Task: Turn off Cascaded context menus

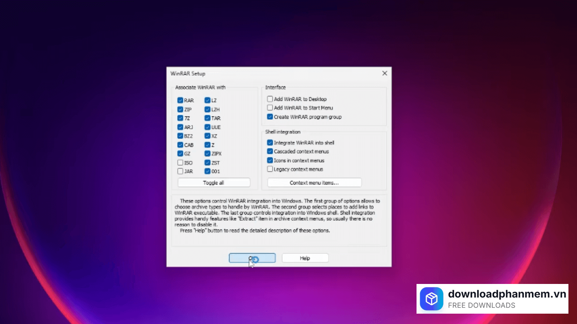Action: (x=270, y=152)
